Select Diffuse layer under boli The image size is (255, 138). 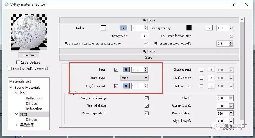tap(31, 103)
